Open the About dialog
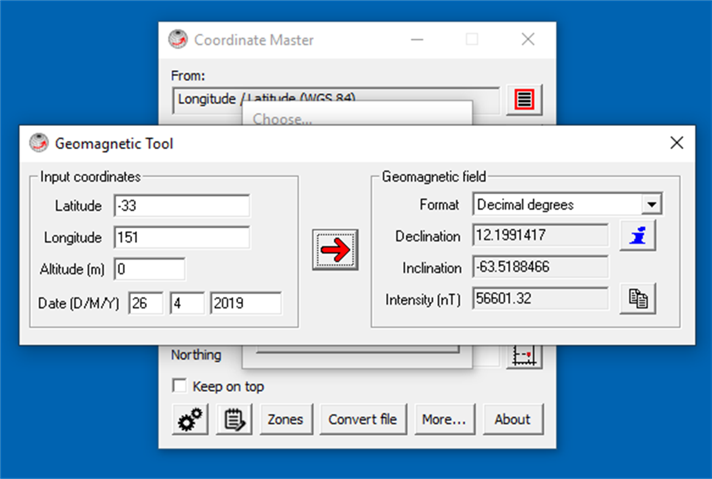The height and width of the screenshot is (479, 712). pyautogui.click(x=513, y=419)
